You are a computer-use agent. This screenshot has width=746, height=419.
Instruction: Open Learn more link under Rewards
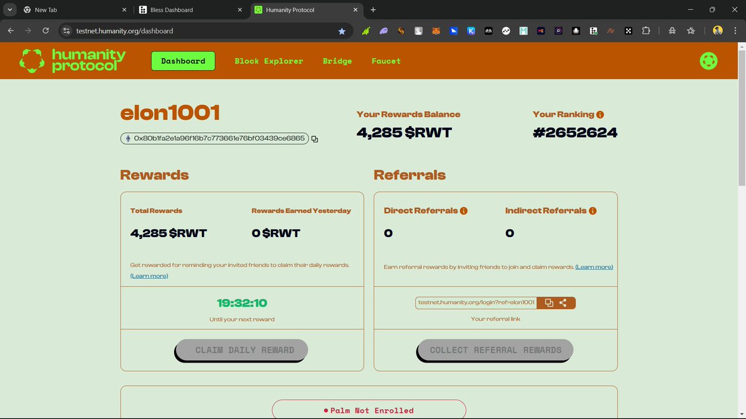(x=149, y=276)
